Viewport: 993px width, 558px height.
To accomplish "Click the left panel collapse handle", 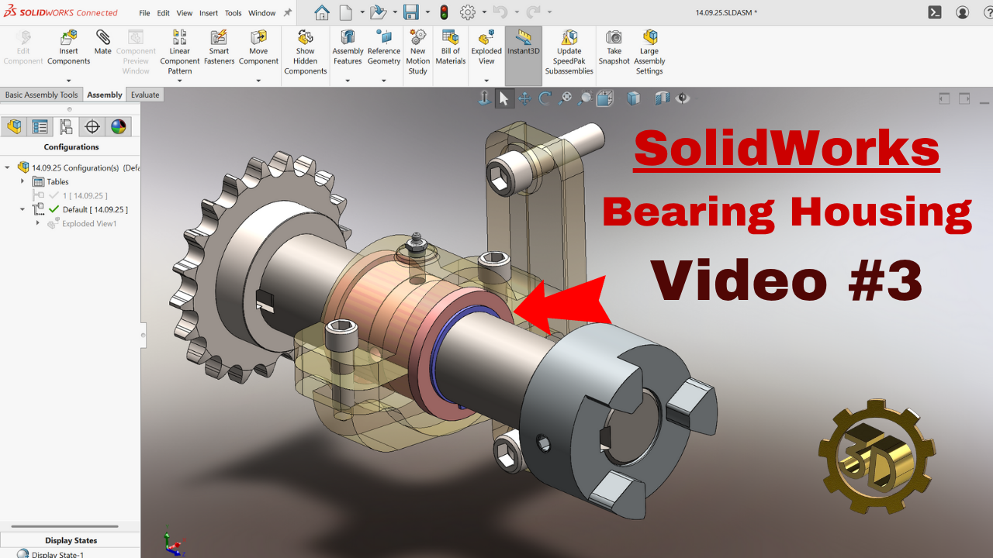I will (143, 335).
